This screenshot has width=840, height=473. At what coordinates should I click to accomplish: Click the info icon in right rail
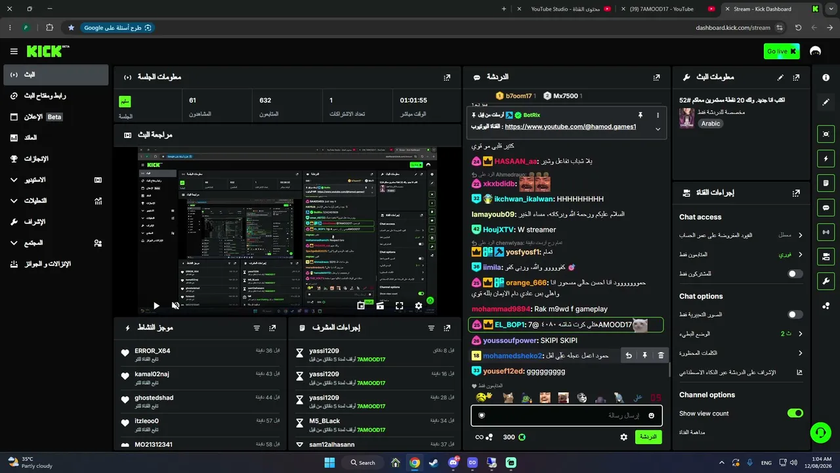[826, 77]
